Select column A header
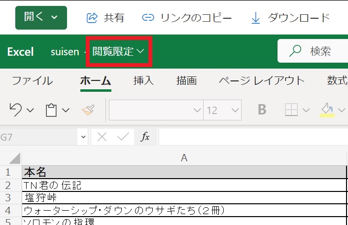The width and height of the screenshot is (348, 225). point(184,158)
